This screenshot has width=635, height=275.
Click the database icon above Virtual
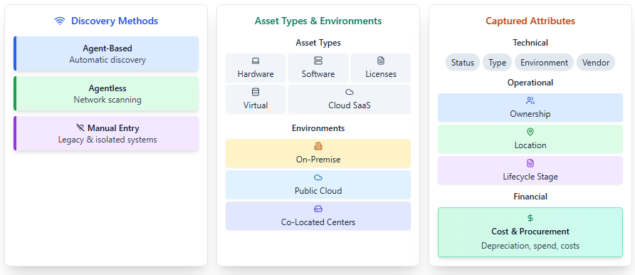256,92
